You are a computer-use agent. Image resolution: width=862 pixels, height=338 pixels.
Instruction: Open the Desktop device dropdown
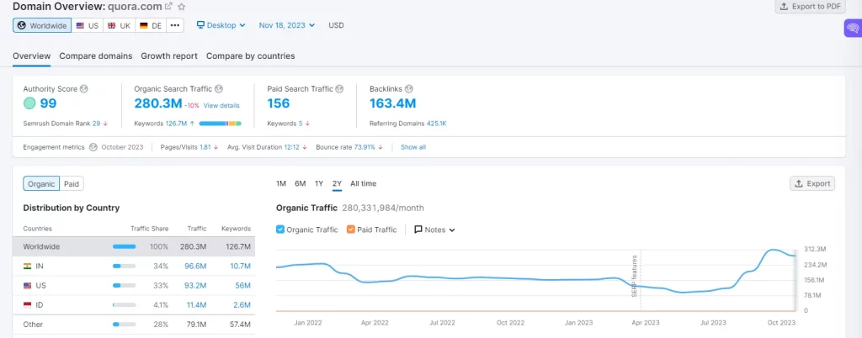(x=221, y=25)
